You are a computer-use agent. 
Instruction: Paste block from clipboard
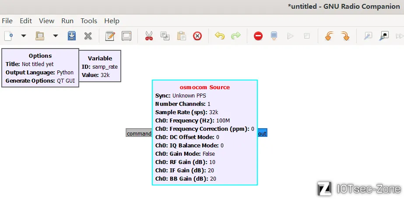[x=181, y=36]
